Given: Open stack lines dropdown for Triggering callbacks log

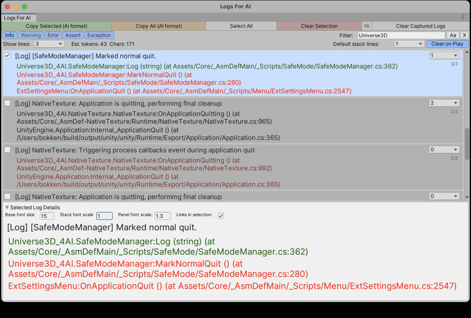Looking at the screenshot, I should pyautogui.click(x=444, y=149).
